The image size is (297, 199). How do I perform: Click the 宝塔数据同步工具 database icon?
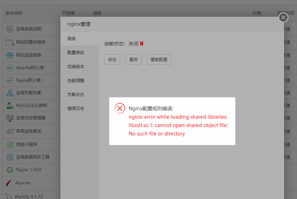coord(10,157)
